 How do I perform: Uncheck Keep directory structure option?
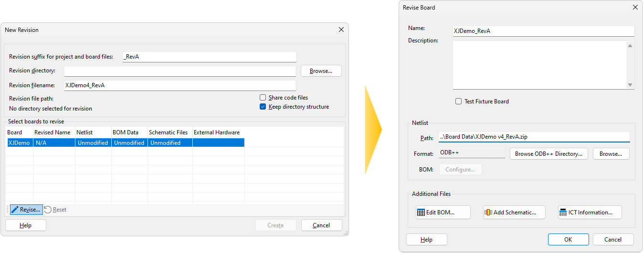point(263,107)
